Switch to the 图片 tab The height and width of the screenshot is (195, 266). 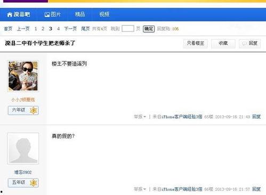(x=52, y=14)
